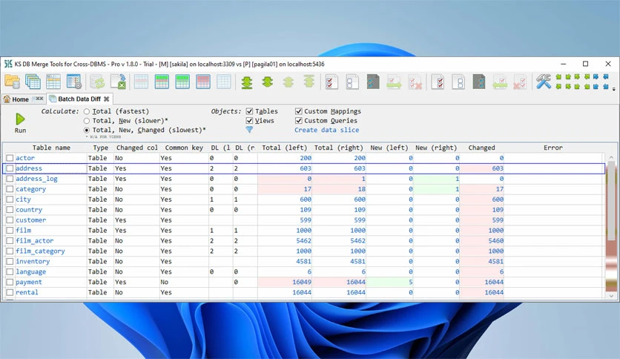This screenshot has height=359, width=620.
Task: Check the film_category row checkbox
Action: point(10,251)
